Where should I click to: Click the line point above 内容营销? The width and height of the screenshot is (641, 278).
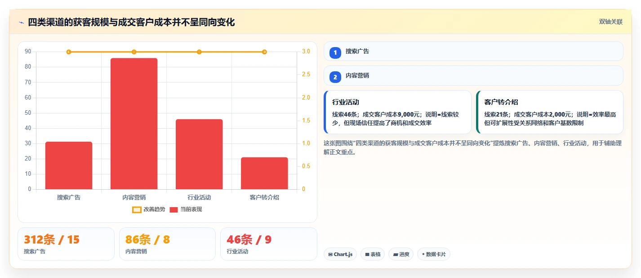(x=134, y=52)
